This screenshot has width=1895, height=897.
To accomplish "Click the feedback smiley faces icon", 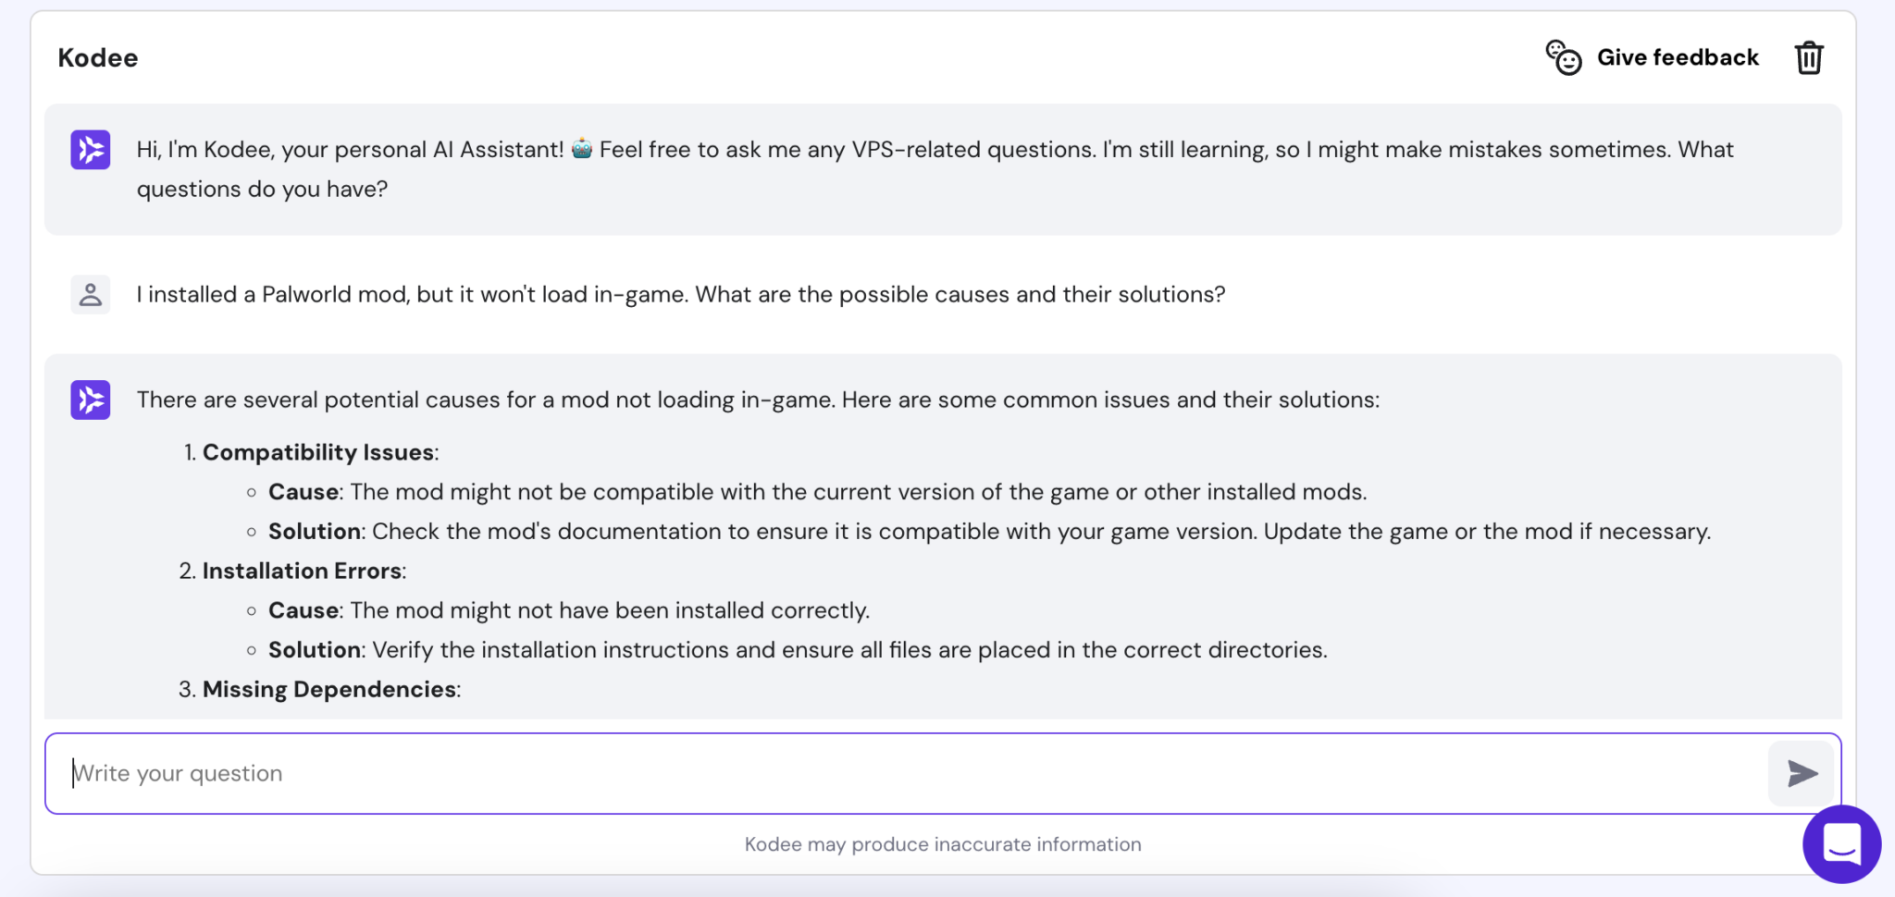I will point(1564,56).
